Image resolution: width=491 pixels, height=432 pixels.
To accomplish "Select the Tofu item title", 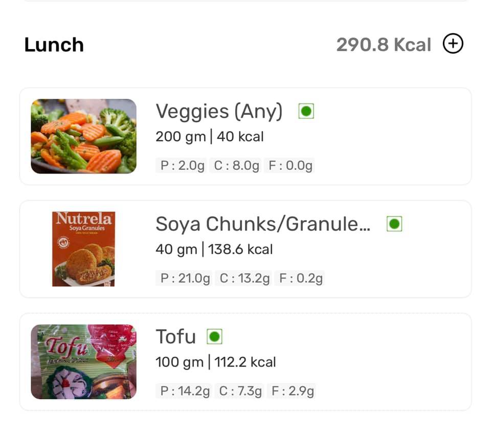I will (175, 336).
